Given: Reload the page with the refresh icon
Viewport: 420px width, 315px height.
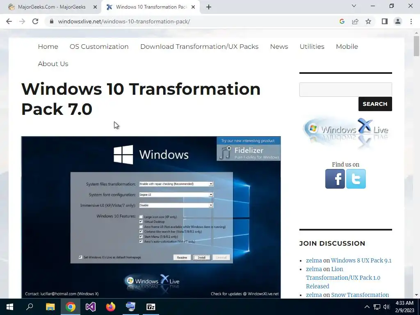Looking at the screenshot, I should [35, 21].
